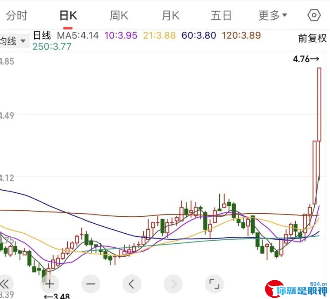The image size is (330, 299).
Task: Open chart settings hexagon icon
Action: pyautogui.click(x=314, y=15)
